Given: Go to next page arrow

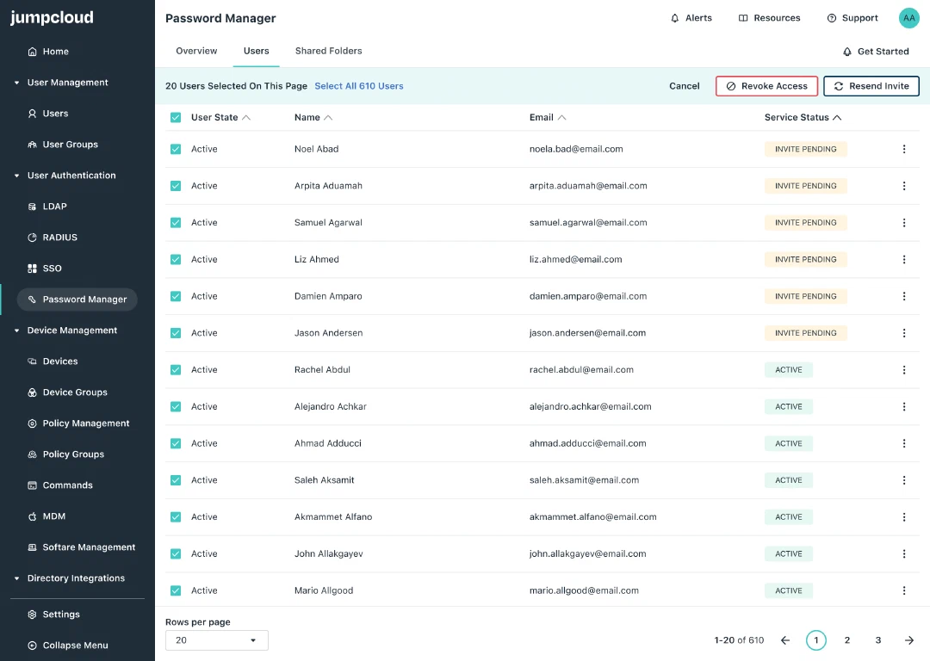Looking at the screenshot, I should click(x=908, y=640).
